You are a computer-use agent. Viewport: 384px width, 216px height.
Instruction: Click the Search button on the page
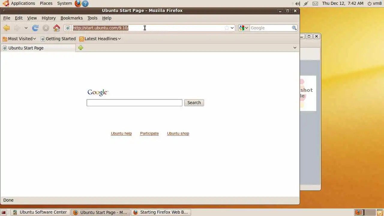pyautogui.click(x=194, y=103)
